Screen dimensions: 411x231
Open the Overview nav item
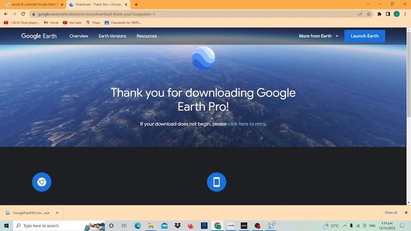(78, 36)
